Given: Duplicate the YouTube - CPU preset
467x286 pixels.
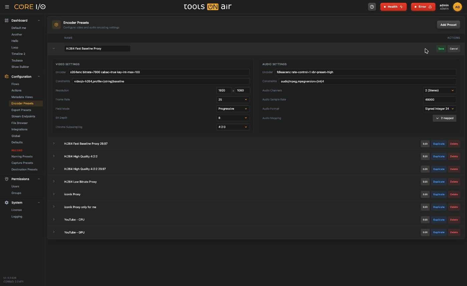Looking at the screenshot, I should [x=439, y=219].
